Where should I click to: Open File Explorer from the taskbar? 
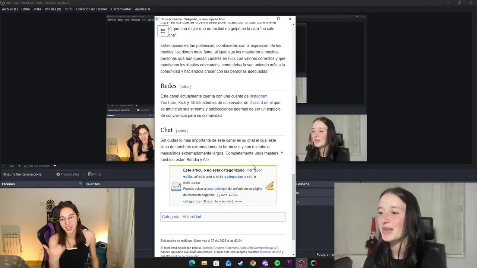click(204, 263)
